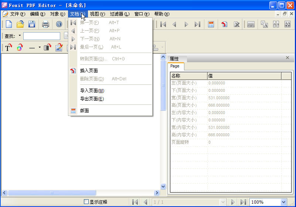The image size is (296, 207).
Task: Click the horizontal scrollbar right arrow
Action: click(156, 193)
